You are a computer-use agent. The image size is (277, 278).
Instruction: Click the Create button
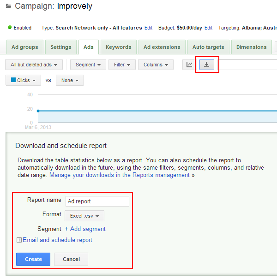[33, 259]
